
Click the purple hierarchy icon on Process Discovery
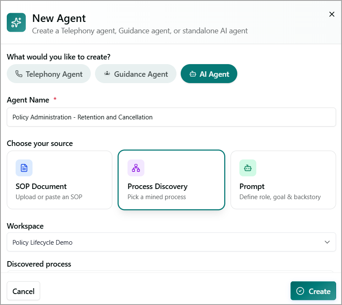pyautogui.click(x=136, y=168)
